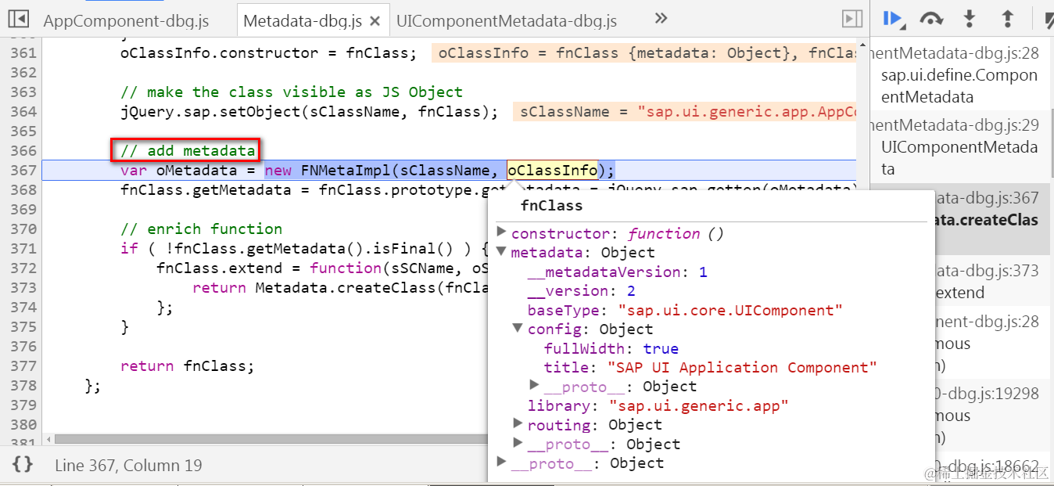Click library value 'sap.ui.generic.app'
1054x486 pixels.
(699, 405)
